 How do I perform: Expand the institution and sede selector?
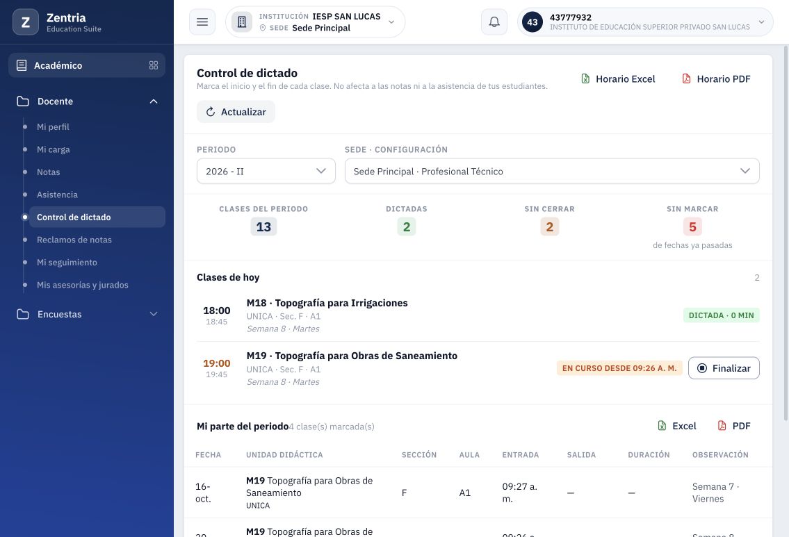pyautogui.click(x=316, y=22)
